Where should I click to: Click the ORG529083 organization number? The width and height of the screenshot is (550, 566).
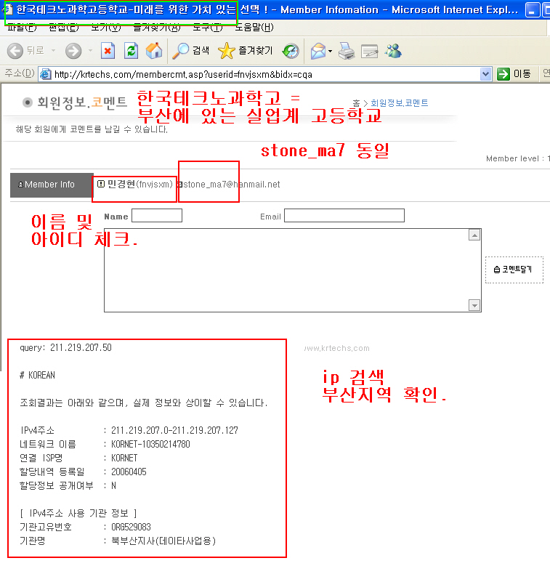coord(131,527)
